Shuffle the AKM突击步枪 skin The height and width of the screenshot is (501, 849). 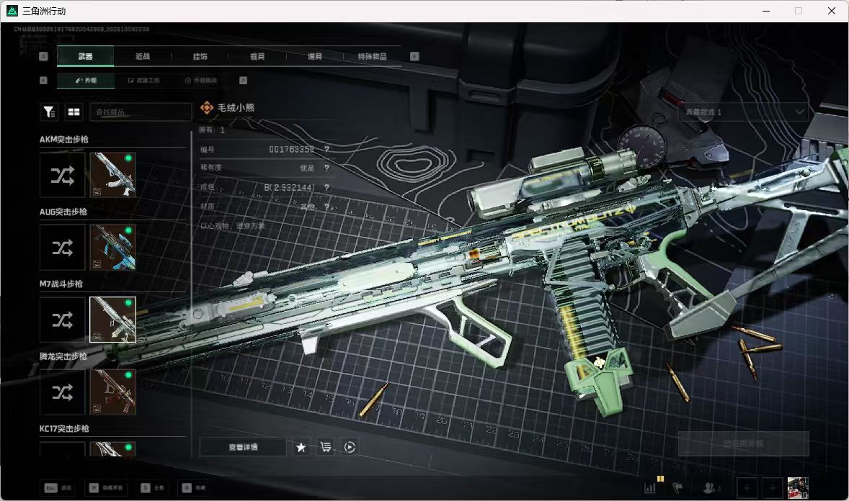click(x=62, y=176)
